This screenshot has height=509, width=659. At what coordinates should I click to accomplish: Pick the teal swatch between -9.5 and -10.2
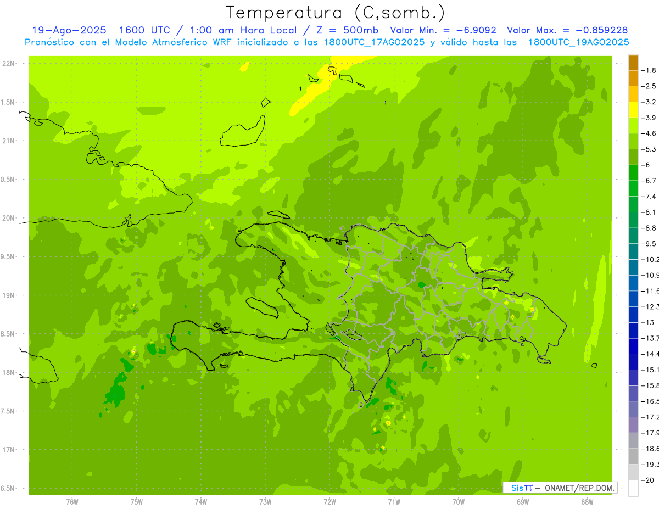coord(634,251)
